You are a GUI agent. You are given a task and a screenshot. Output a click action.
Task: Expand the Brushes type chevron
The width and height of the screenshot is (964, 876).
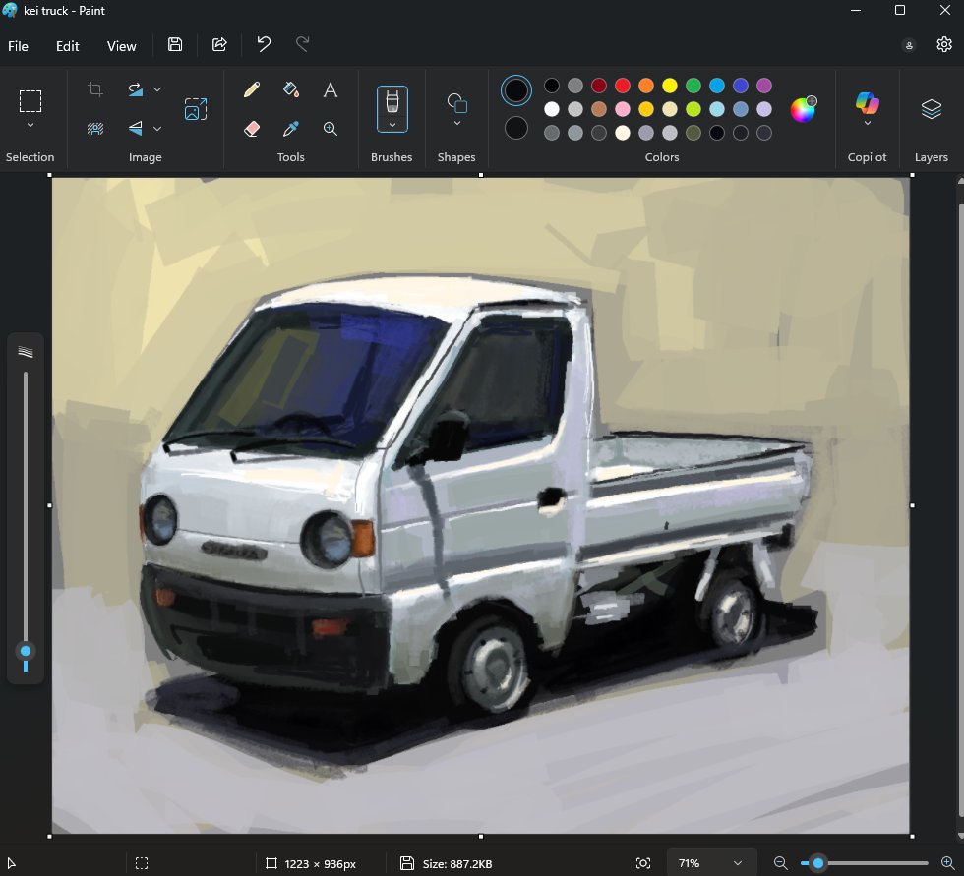pyautogui.click(x=392, y=125)
